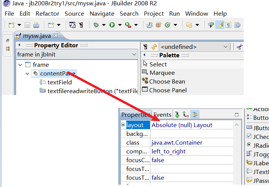Click the yellow refresh arrows icon
The height and width of the screenshot is (187, 269).
coord(154,47)
